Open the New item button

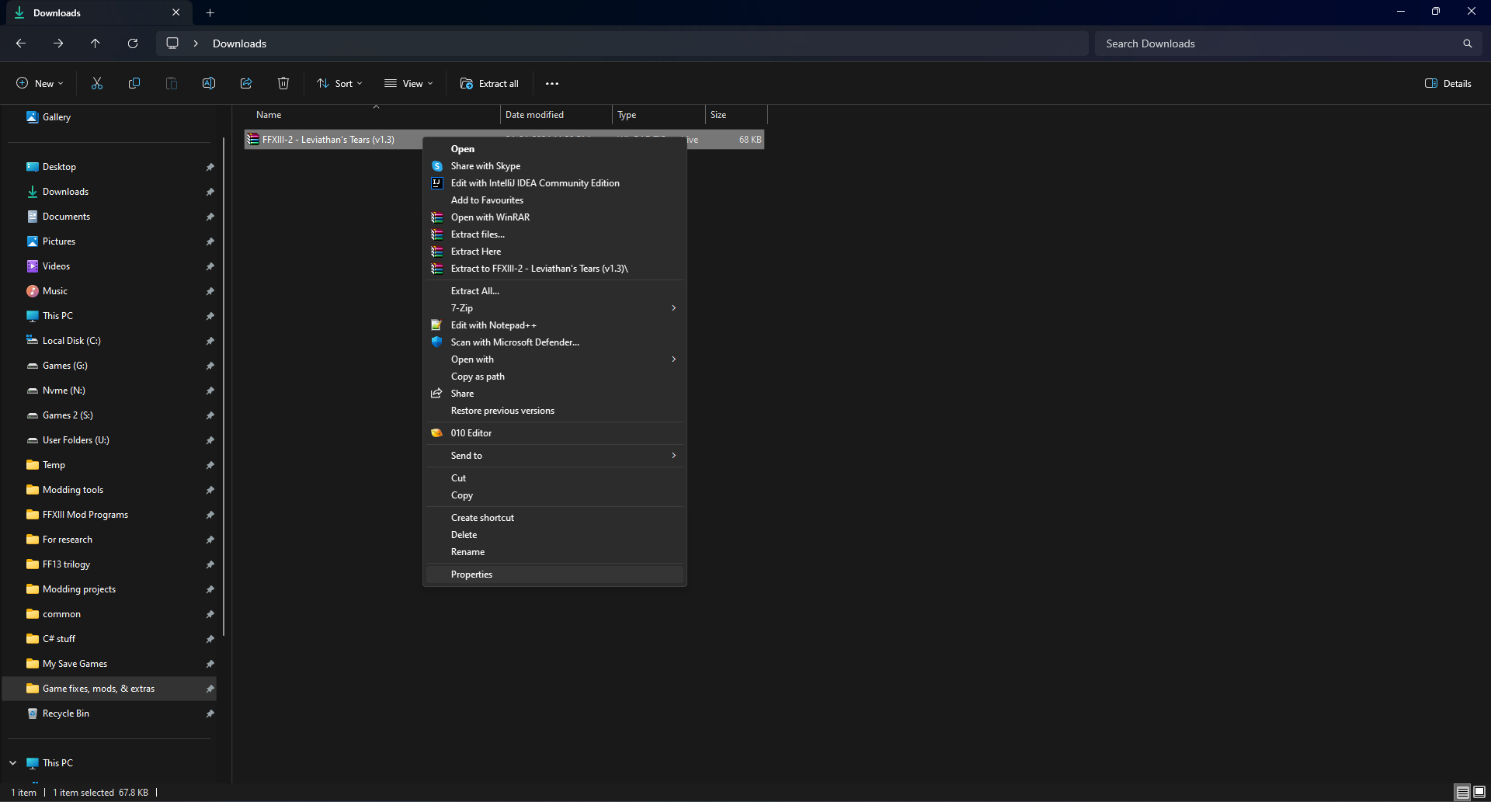pyautogui.click(x=40, y=83)
